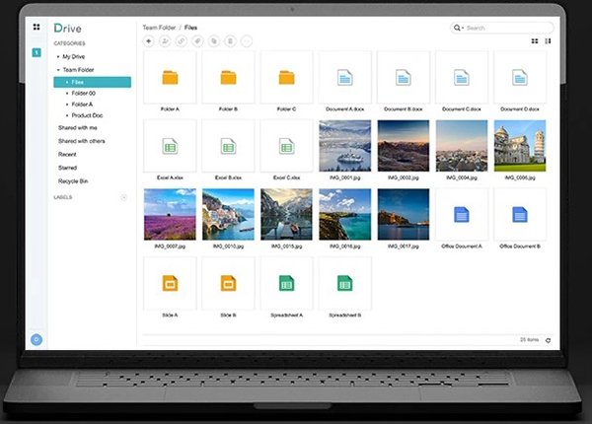Select the Pisa tower image thumbnail

click(520, 146)
